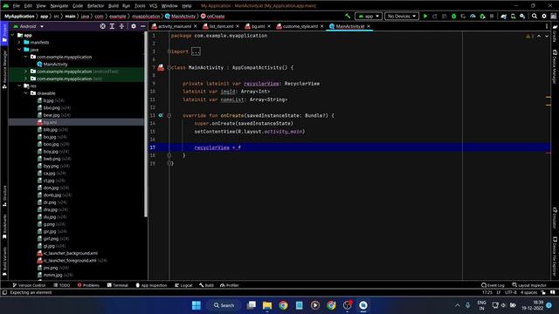Open the Refactor menu
559x314 pixels.
(95, 6)
